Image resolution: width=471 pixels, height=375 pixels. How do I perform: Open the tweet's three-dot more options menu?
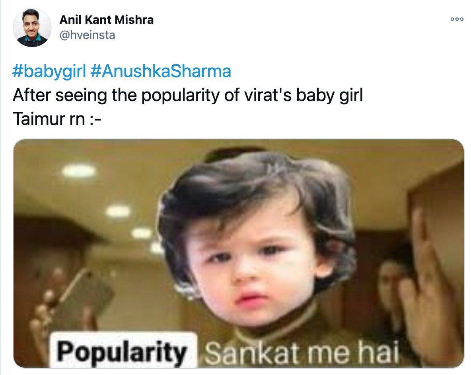coord(457,19)
